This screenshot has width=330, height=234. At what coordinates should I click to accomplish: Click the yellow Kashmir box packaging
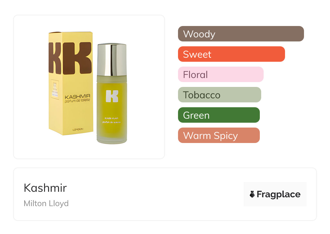point(71,83)
